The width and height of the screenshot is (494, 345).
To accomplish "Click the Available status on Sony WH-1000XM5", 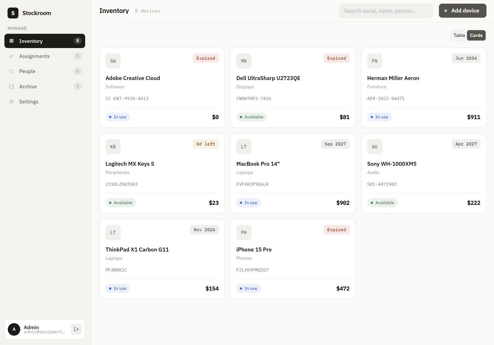I will tap(383, 203).
